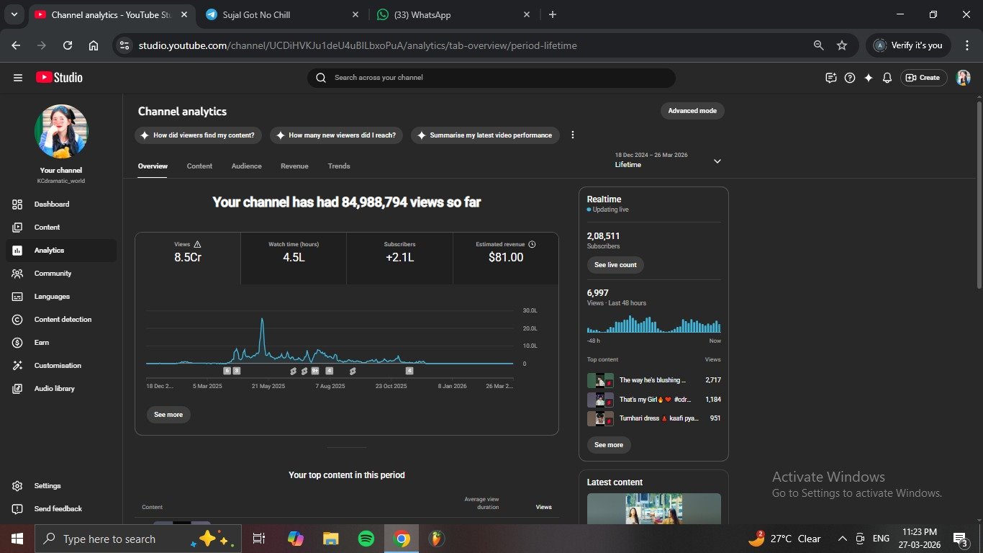The width and height of the screenshot is (983, 553).
Task: Open Content detection in the sidebar
Action: pyautogui.click(x=63, y=320)
